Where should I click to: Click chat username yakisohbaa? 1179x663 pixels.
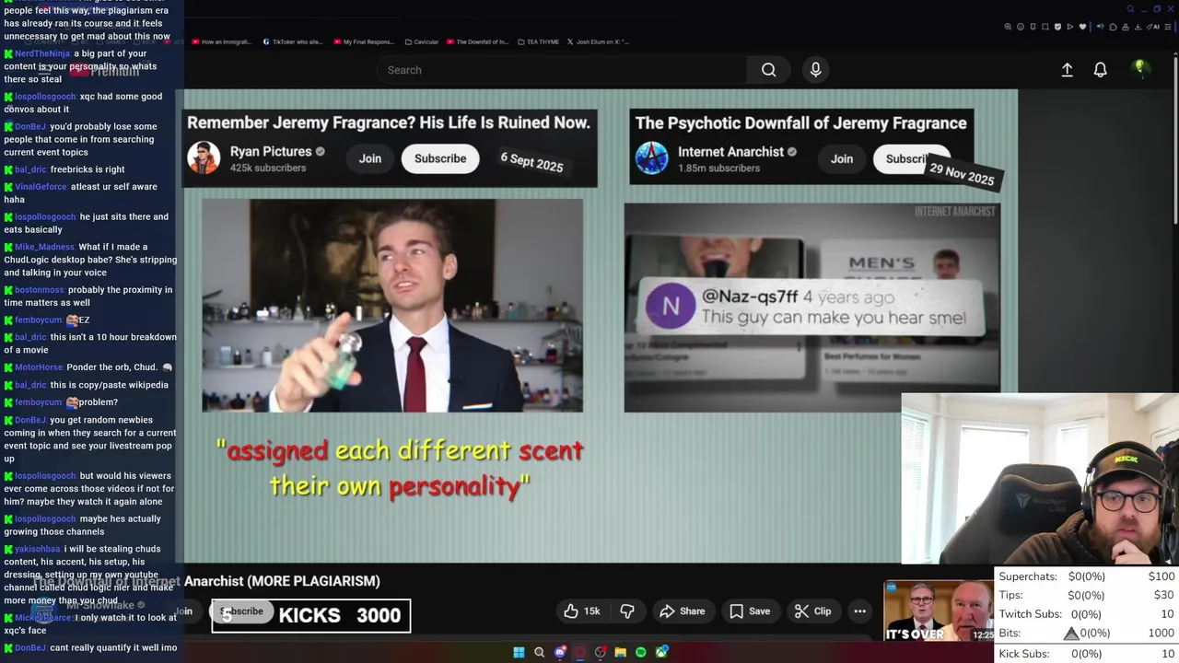coord(37,549)
